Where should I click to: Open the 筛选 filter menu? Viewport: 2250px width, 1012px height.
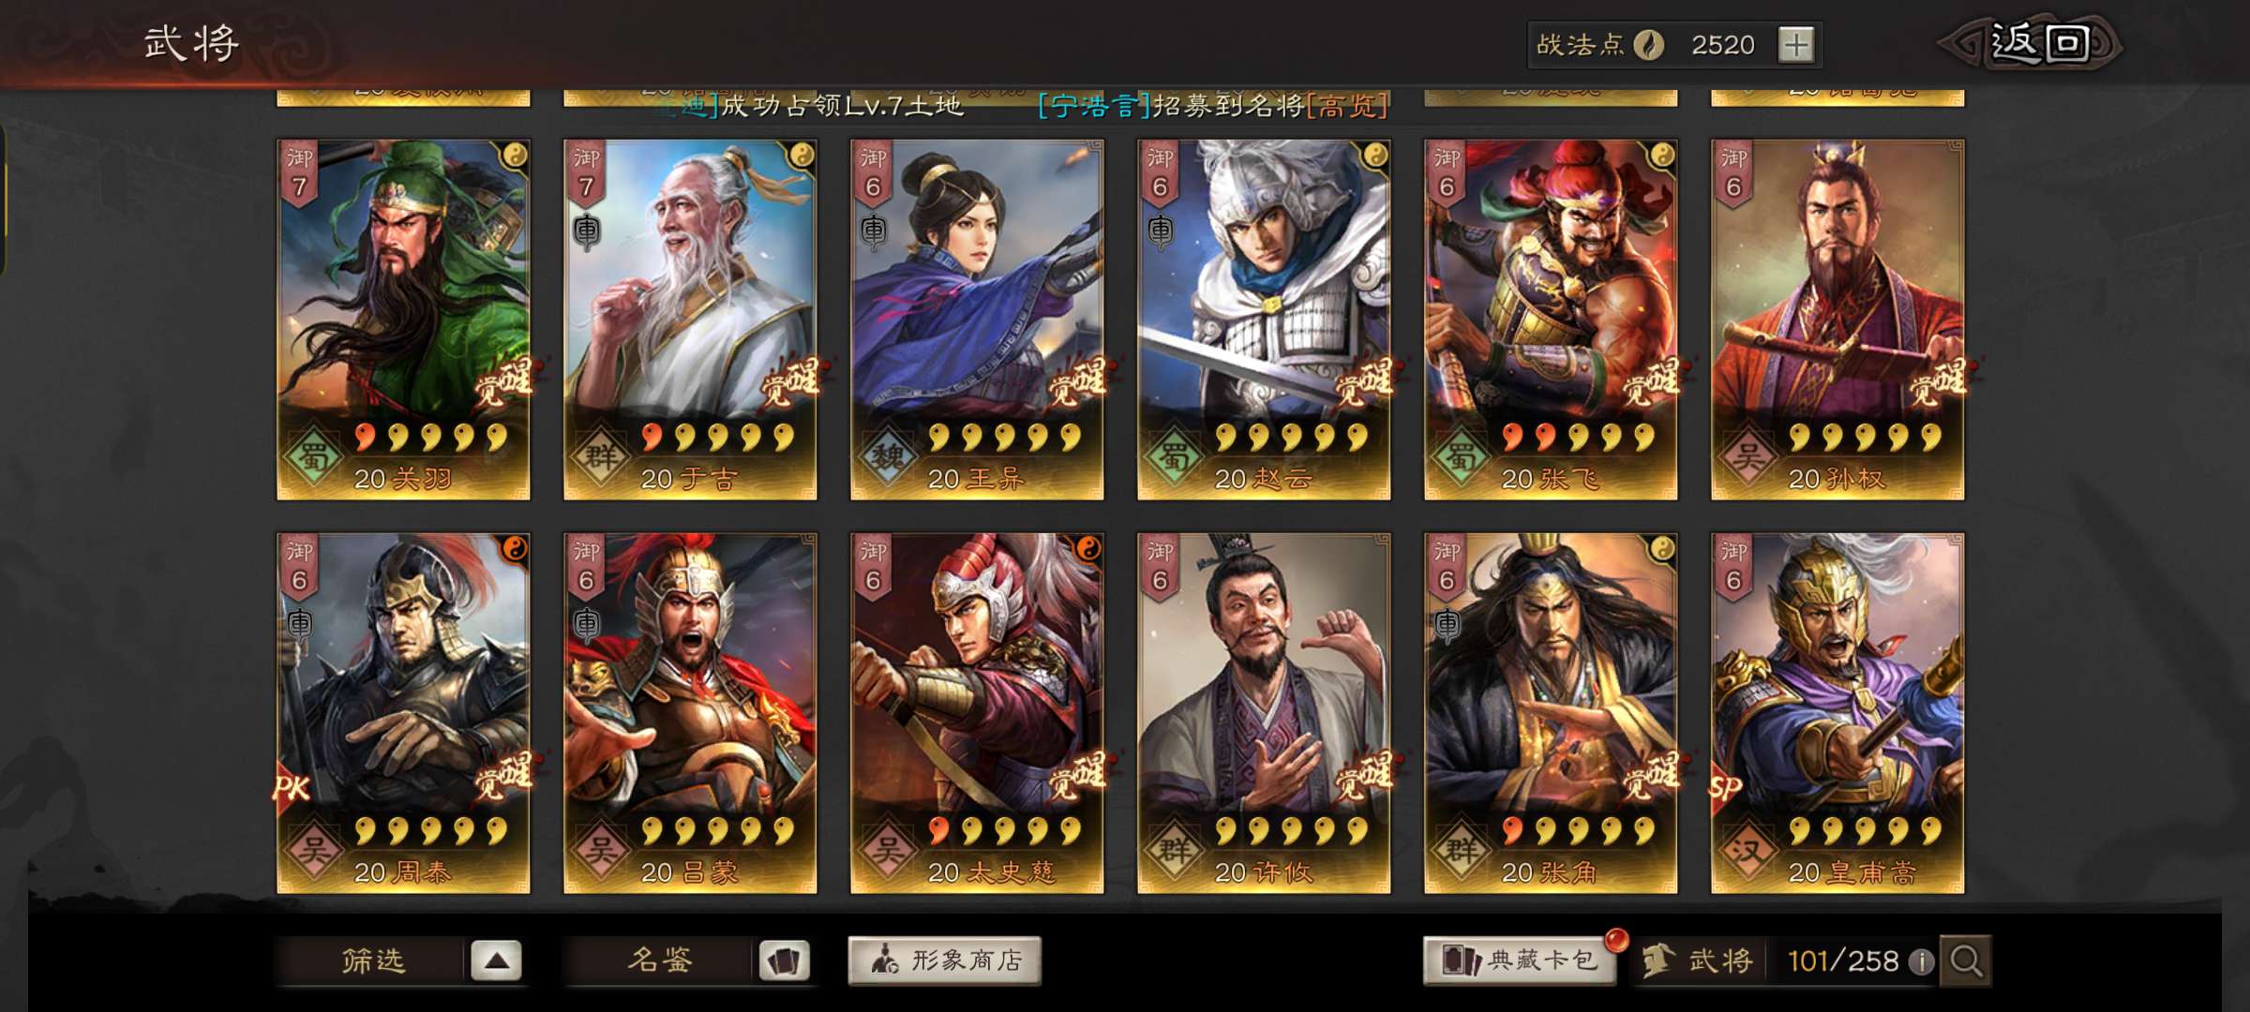tap(373, 960)
